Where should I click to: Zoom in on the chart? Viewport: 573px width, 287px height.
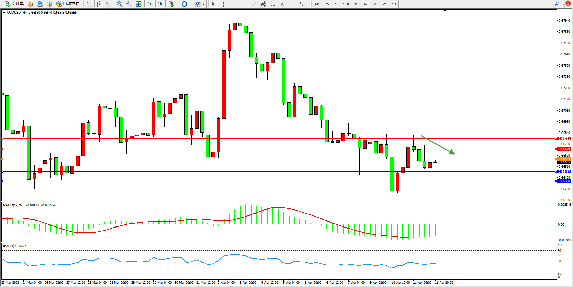120,4
